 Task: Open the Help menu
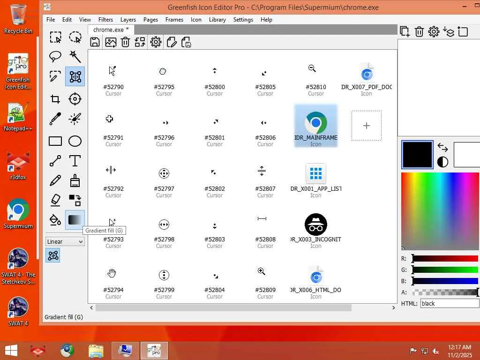(266, 20)
